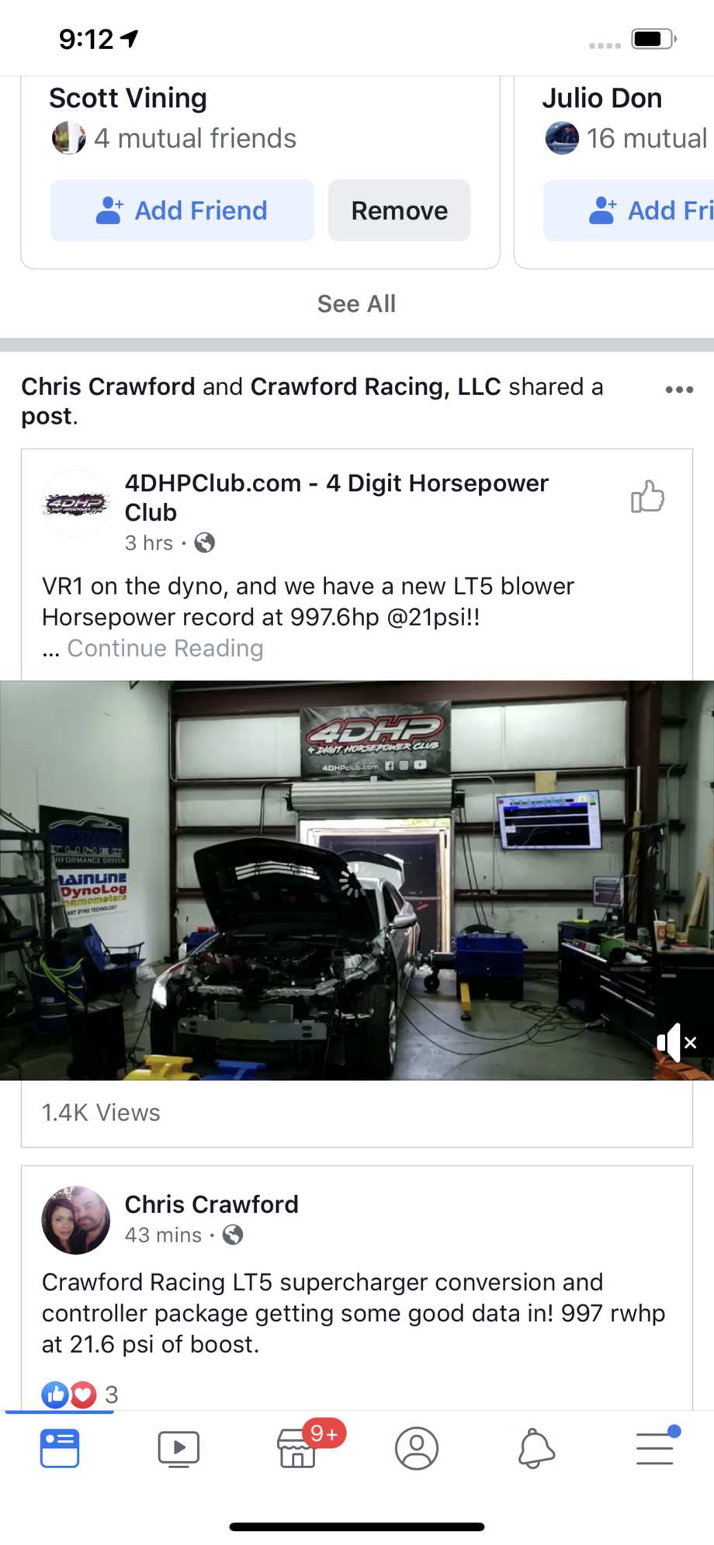Open Chris Crawford's profile picture
Screen dimensions: 714x1545
point(75,1220)
